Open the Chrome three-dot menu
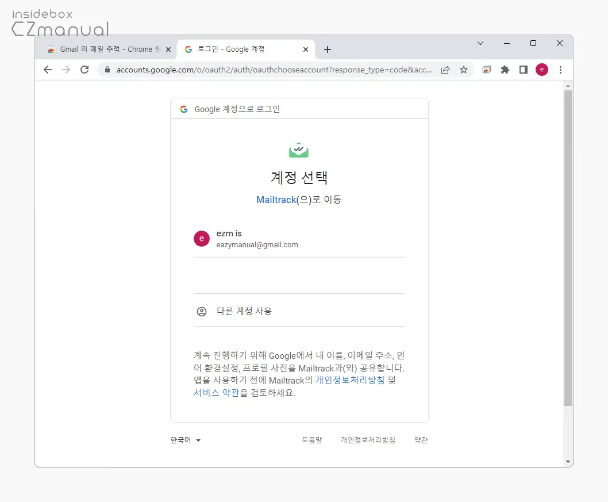This screenshot has width=608, height=502. tap(560, 70)
